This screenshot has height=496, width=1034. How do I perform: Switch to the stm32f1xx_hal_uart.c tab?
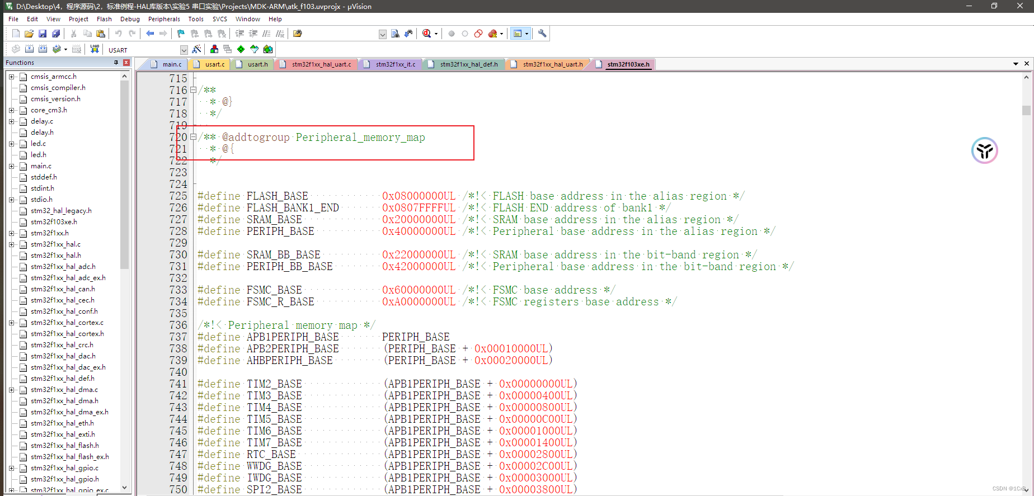click(x=316, y=64)
